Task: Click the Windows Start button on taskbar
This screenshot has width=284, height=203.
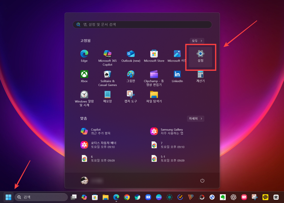Action: click(x=8, y=197)
